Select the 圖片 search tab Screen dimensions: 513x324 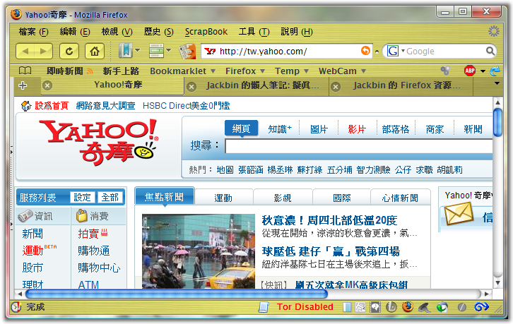319,129
